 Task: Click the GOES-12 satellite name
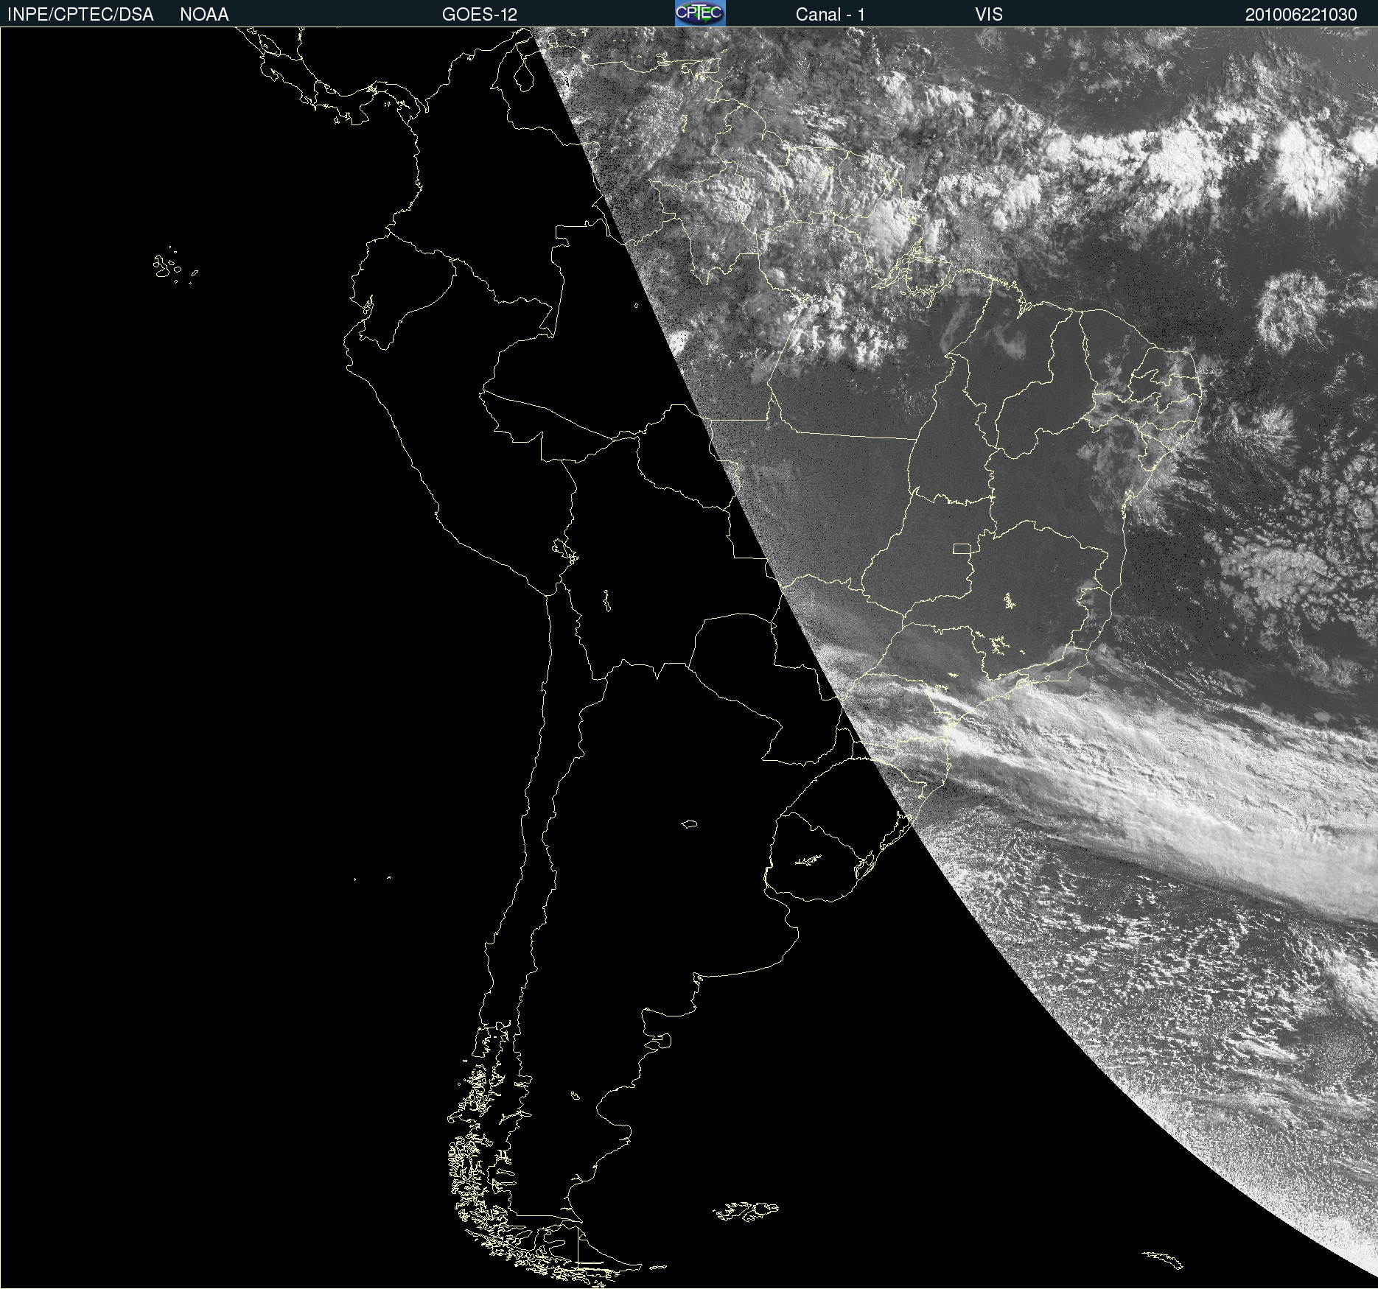[480, 15]
